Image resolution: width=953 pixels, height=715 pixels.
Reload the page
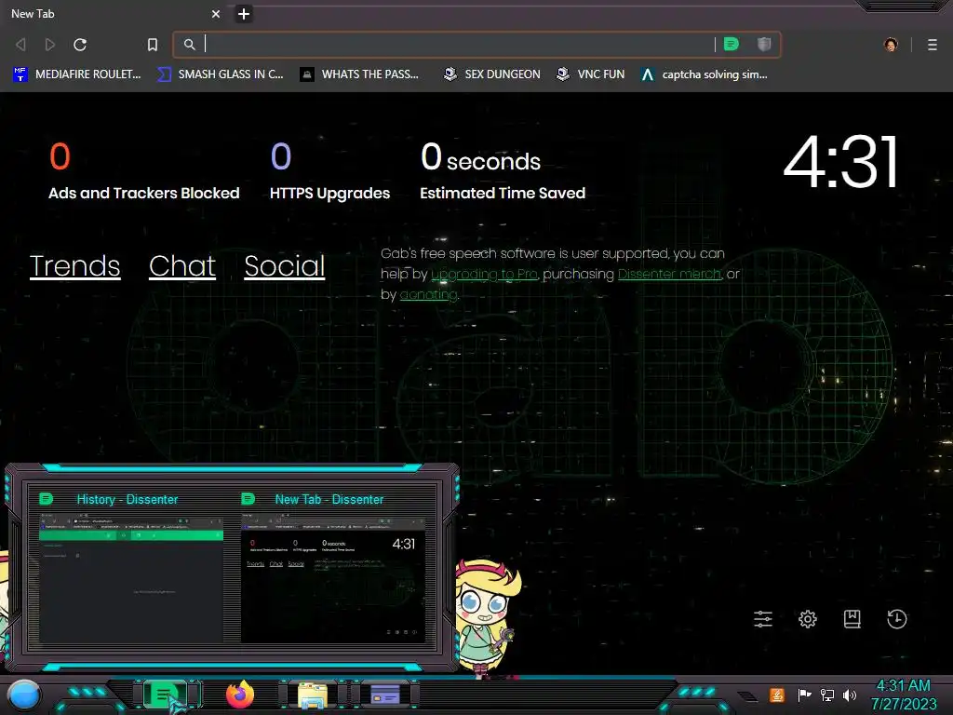[80, 45]
